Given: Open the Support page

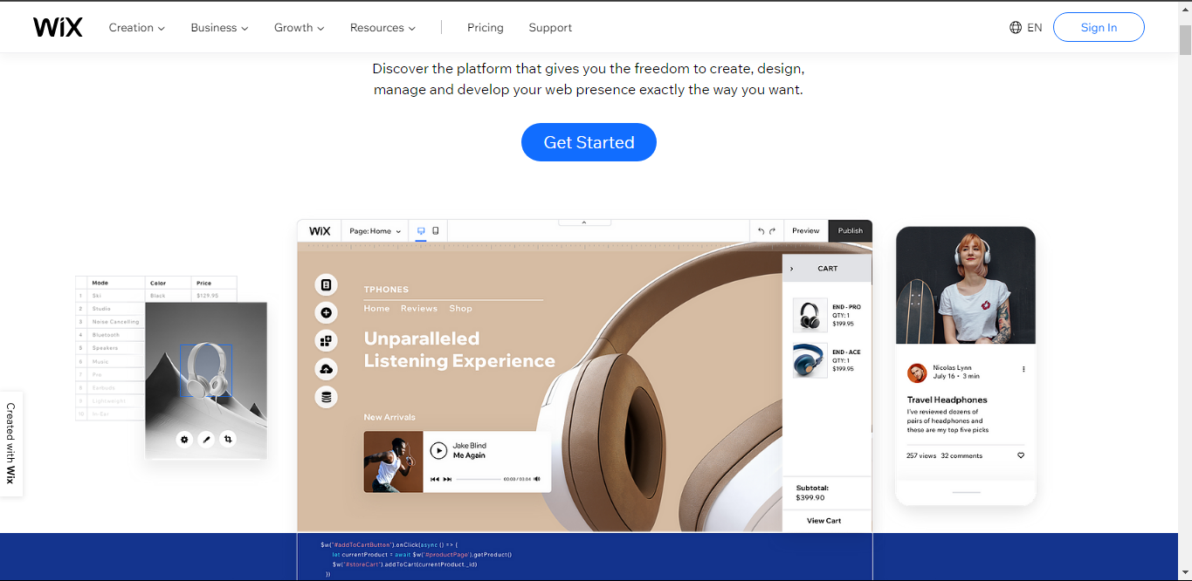Looking at the screenshot, I should coord(550,28).
